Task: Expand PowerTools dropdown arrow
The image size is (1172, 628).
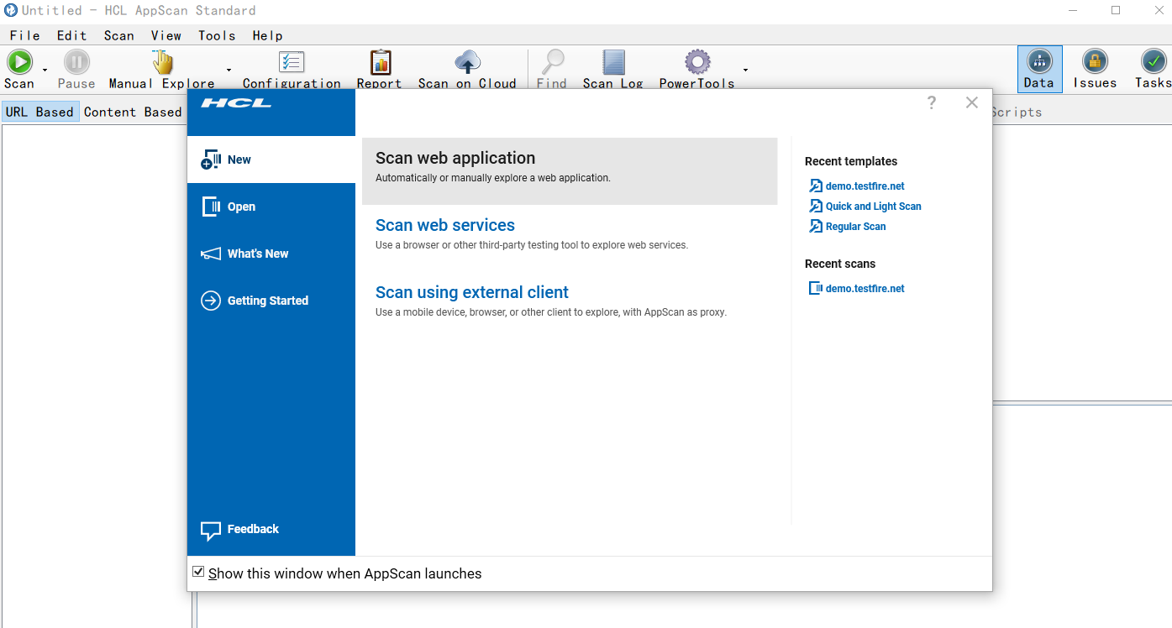Action: (745, 70)
